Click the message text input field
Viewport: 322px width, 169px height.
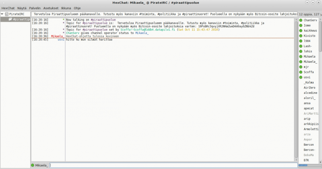click(173, 165)
